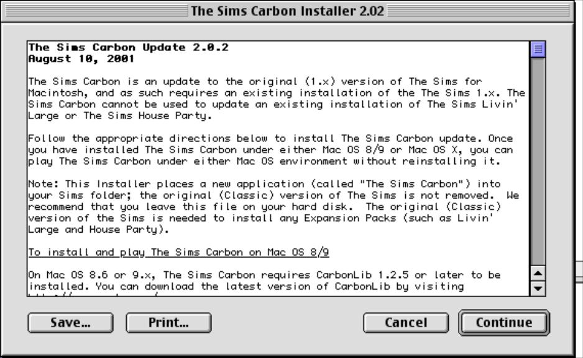The height and width of the screenshot is (358, 583).
Task: Click the Continue button
Action: click(x=503, y=323)
